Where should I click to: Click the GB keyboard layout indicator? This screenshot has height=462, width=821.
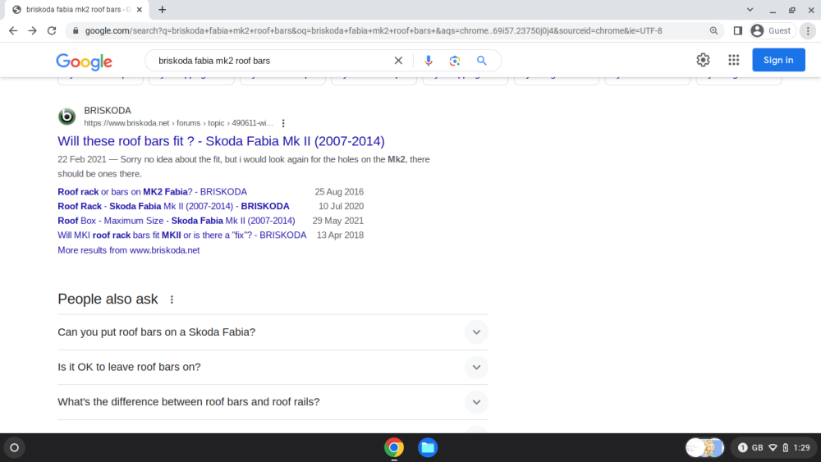(x=758, y=448)
